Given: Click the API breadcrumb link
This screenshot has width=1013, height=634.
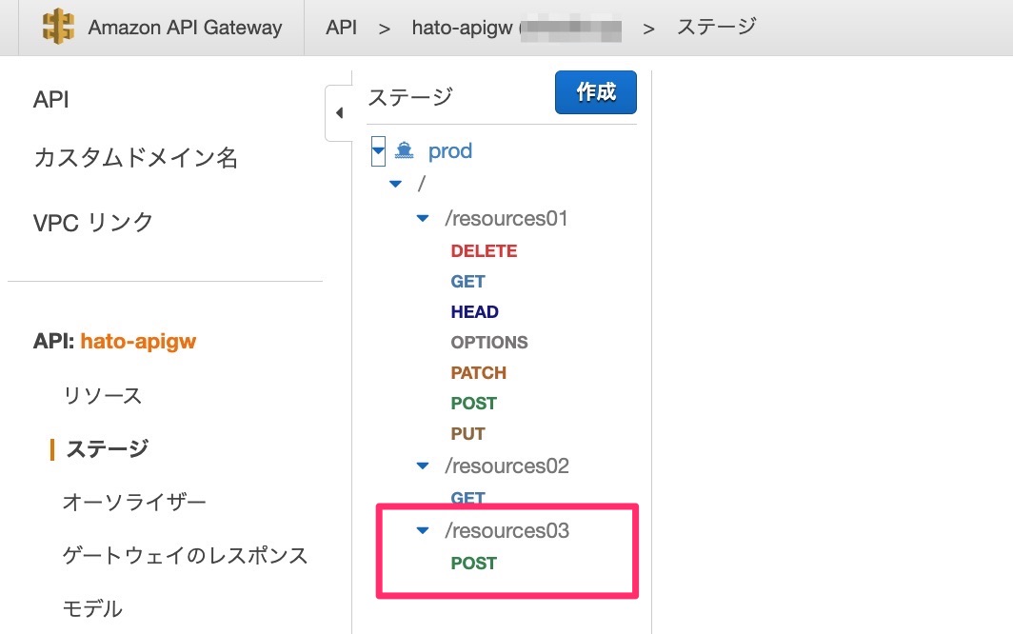Looking at the screenshot, I should pyautogui.click(x=340, y=28).
